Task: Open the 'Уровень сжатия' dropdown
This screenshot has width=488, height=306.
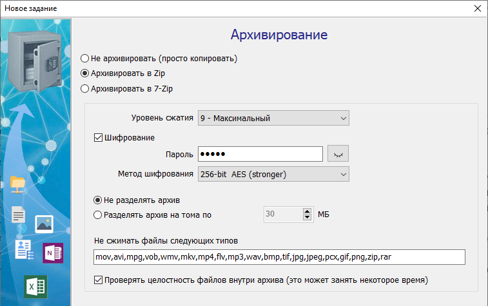Action: (x=273, y=118)
